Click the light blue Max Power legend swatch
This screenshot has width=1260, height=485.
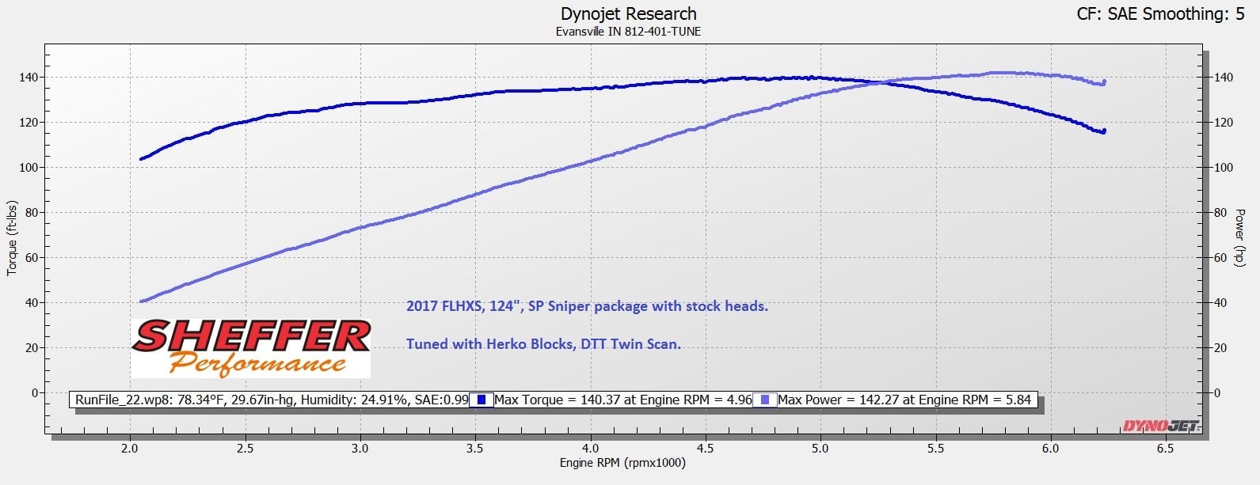[764, 400]
